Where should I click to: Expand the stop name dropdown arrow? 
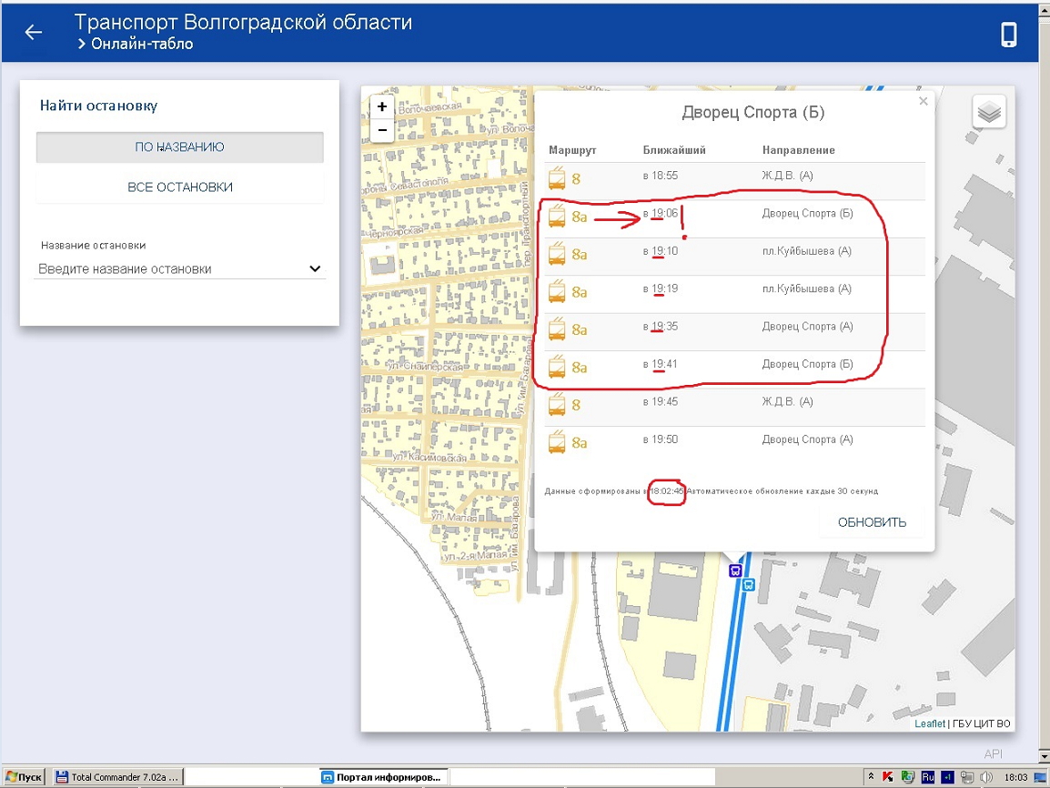point(315,269)
